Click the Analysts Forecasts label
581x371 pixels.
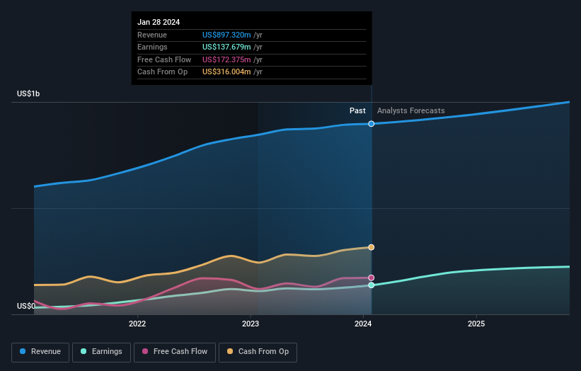click(411, 111)
